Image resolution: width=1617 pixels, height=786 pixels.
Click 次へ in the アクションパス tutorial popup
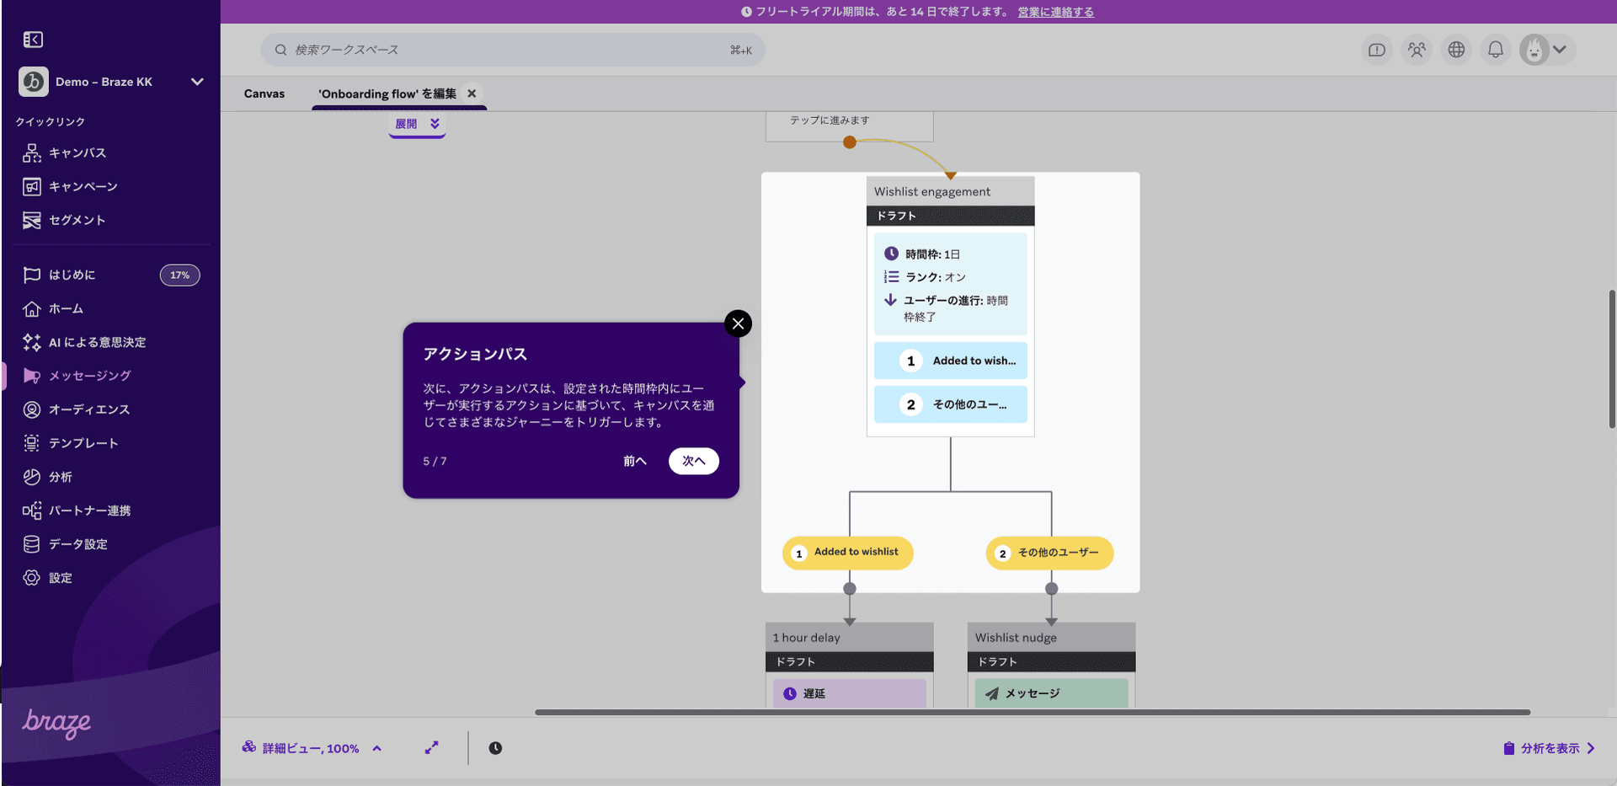pyautogui.click(x=693, y=461)
